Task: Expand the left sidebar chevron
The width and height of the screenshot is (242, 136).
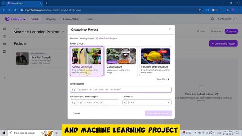Action: coord(5,77)
